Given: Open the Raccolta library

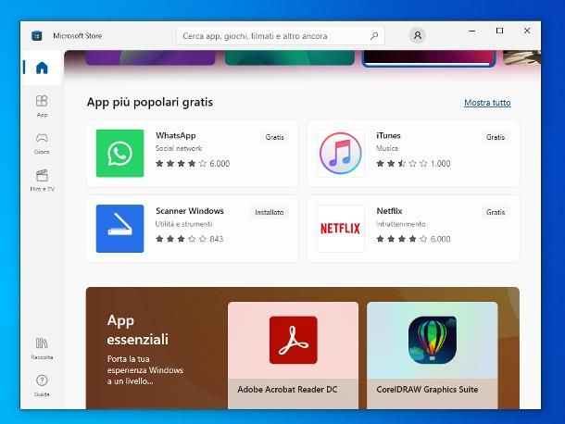Looking at the screenshot, I should 42,348.
